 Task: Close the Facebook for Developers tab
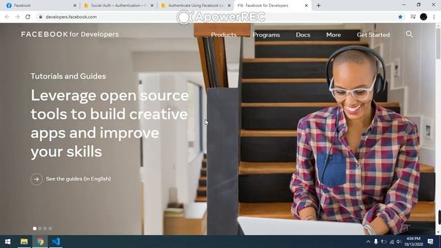(306, 6)
